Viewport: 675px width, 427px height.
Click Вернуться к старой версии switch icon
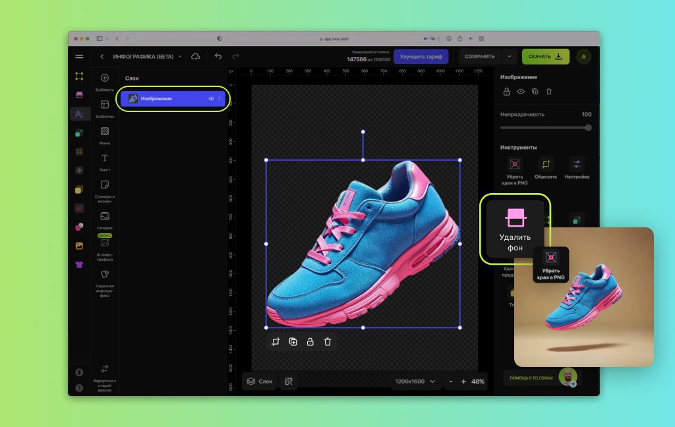[x=105, y=369]
